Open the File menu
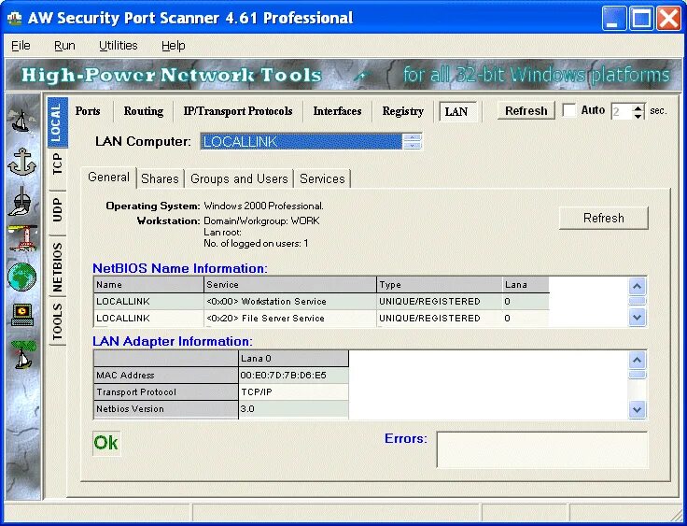Viewport: 687px width, 526px height. click(x=21, y=46)
